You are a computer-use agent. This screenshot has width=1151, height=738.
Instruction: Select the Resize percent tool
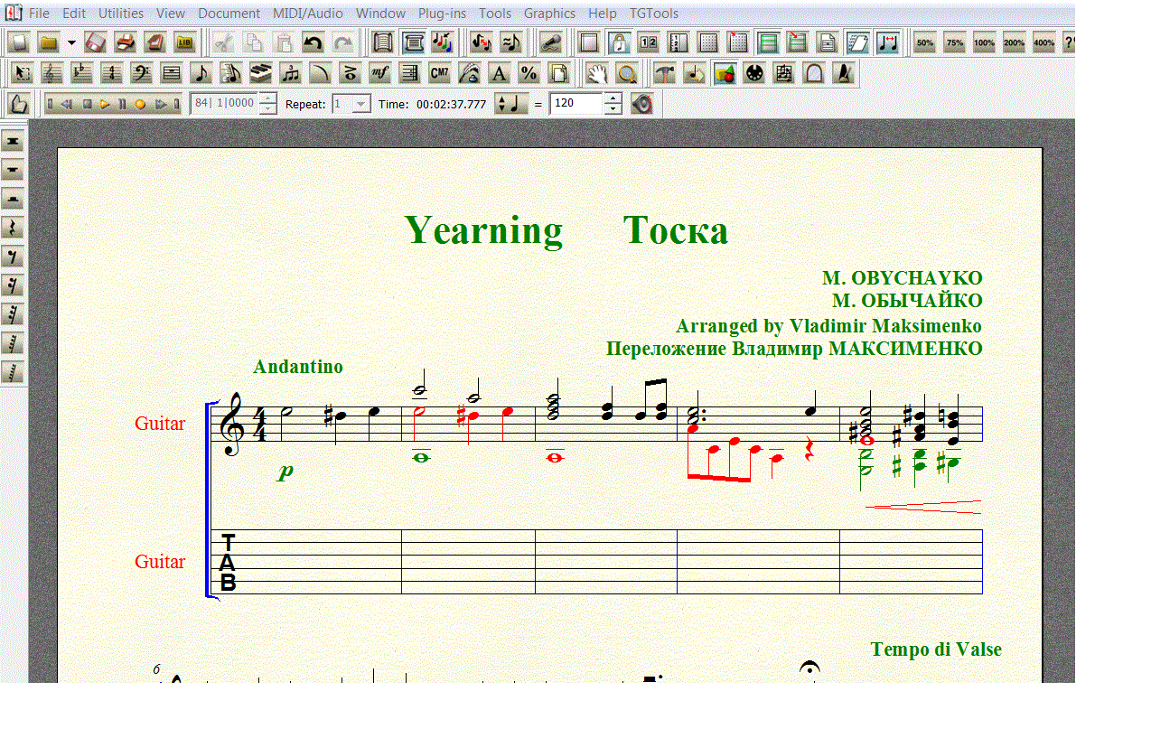[529, 73]
